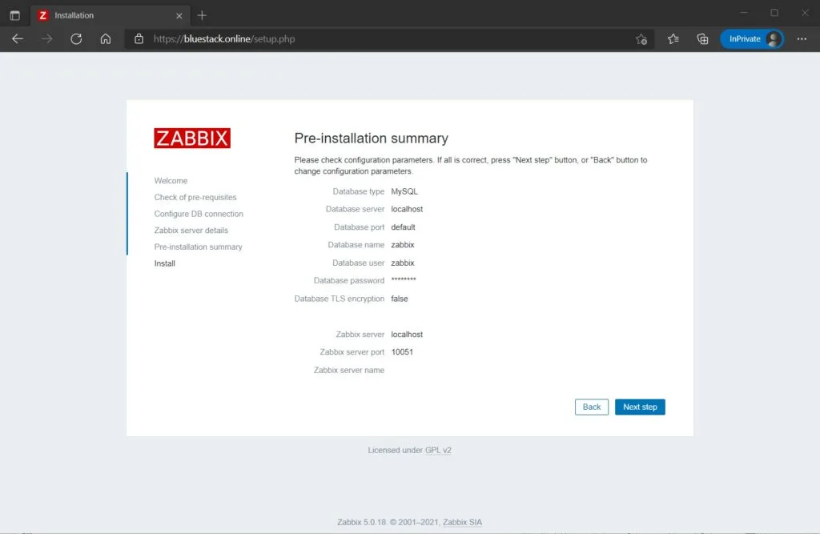Open browser Settings and more menu
Screen dimensions: 820x534
(x=802, y=38)
